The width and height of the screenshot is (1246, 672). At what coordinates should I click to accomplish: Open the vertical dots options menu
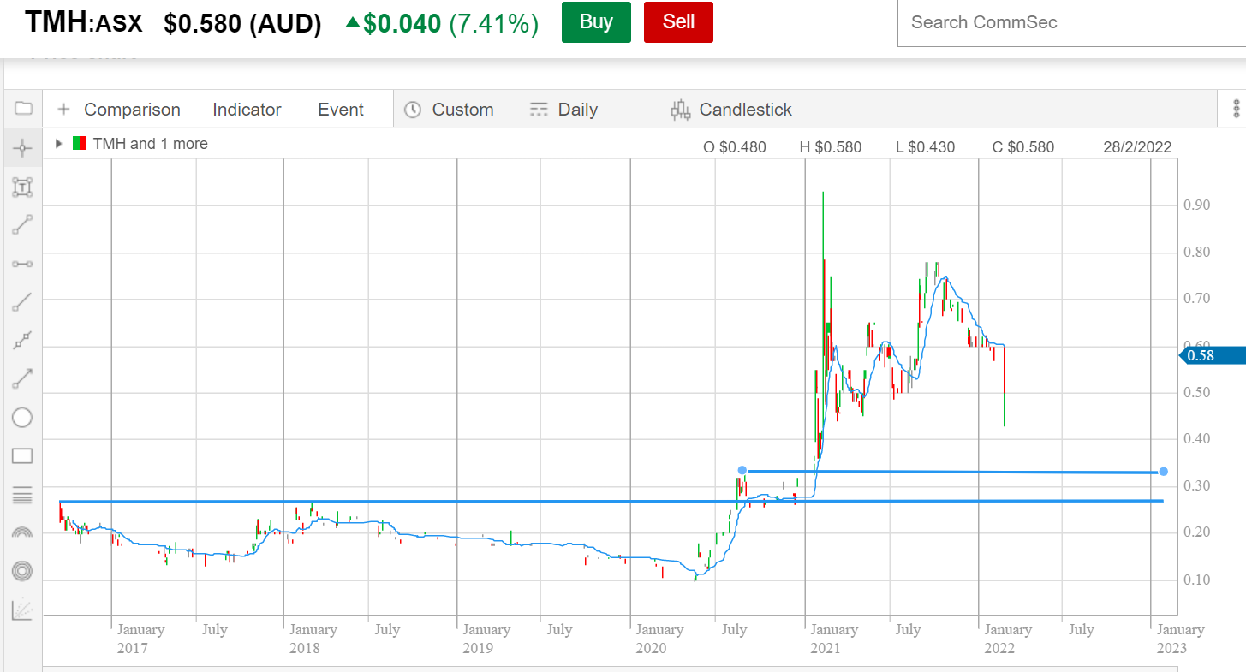1236,109
